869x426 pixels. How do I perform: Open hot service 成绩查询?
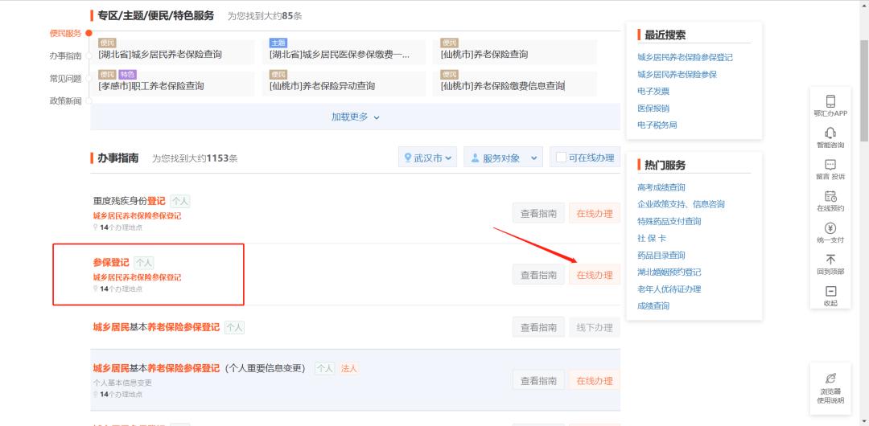[653, 305]
